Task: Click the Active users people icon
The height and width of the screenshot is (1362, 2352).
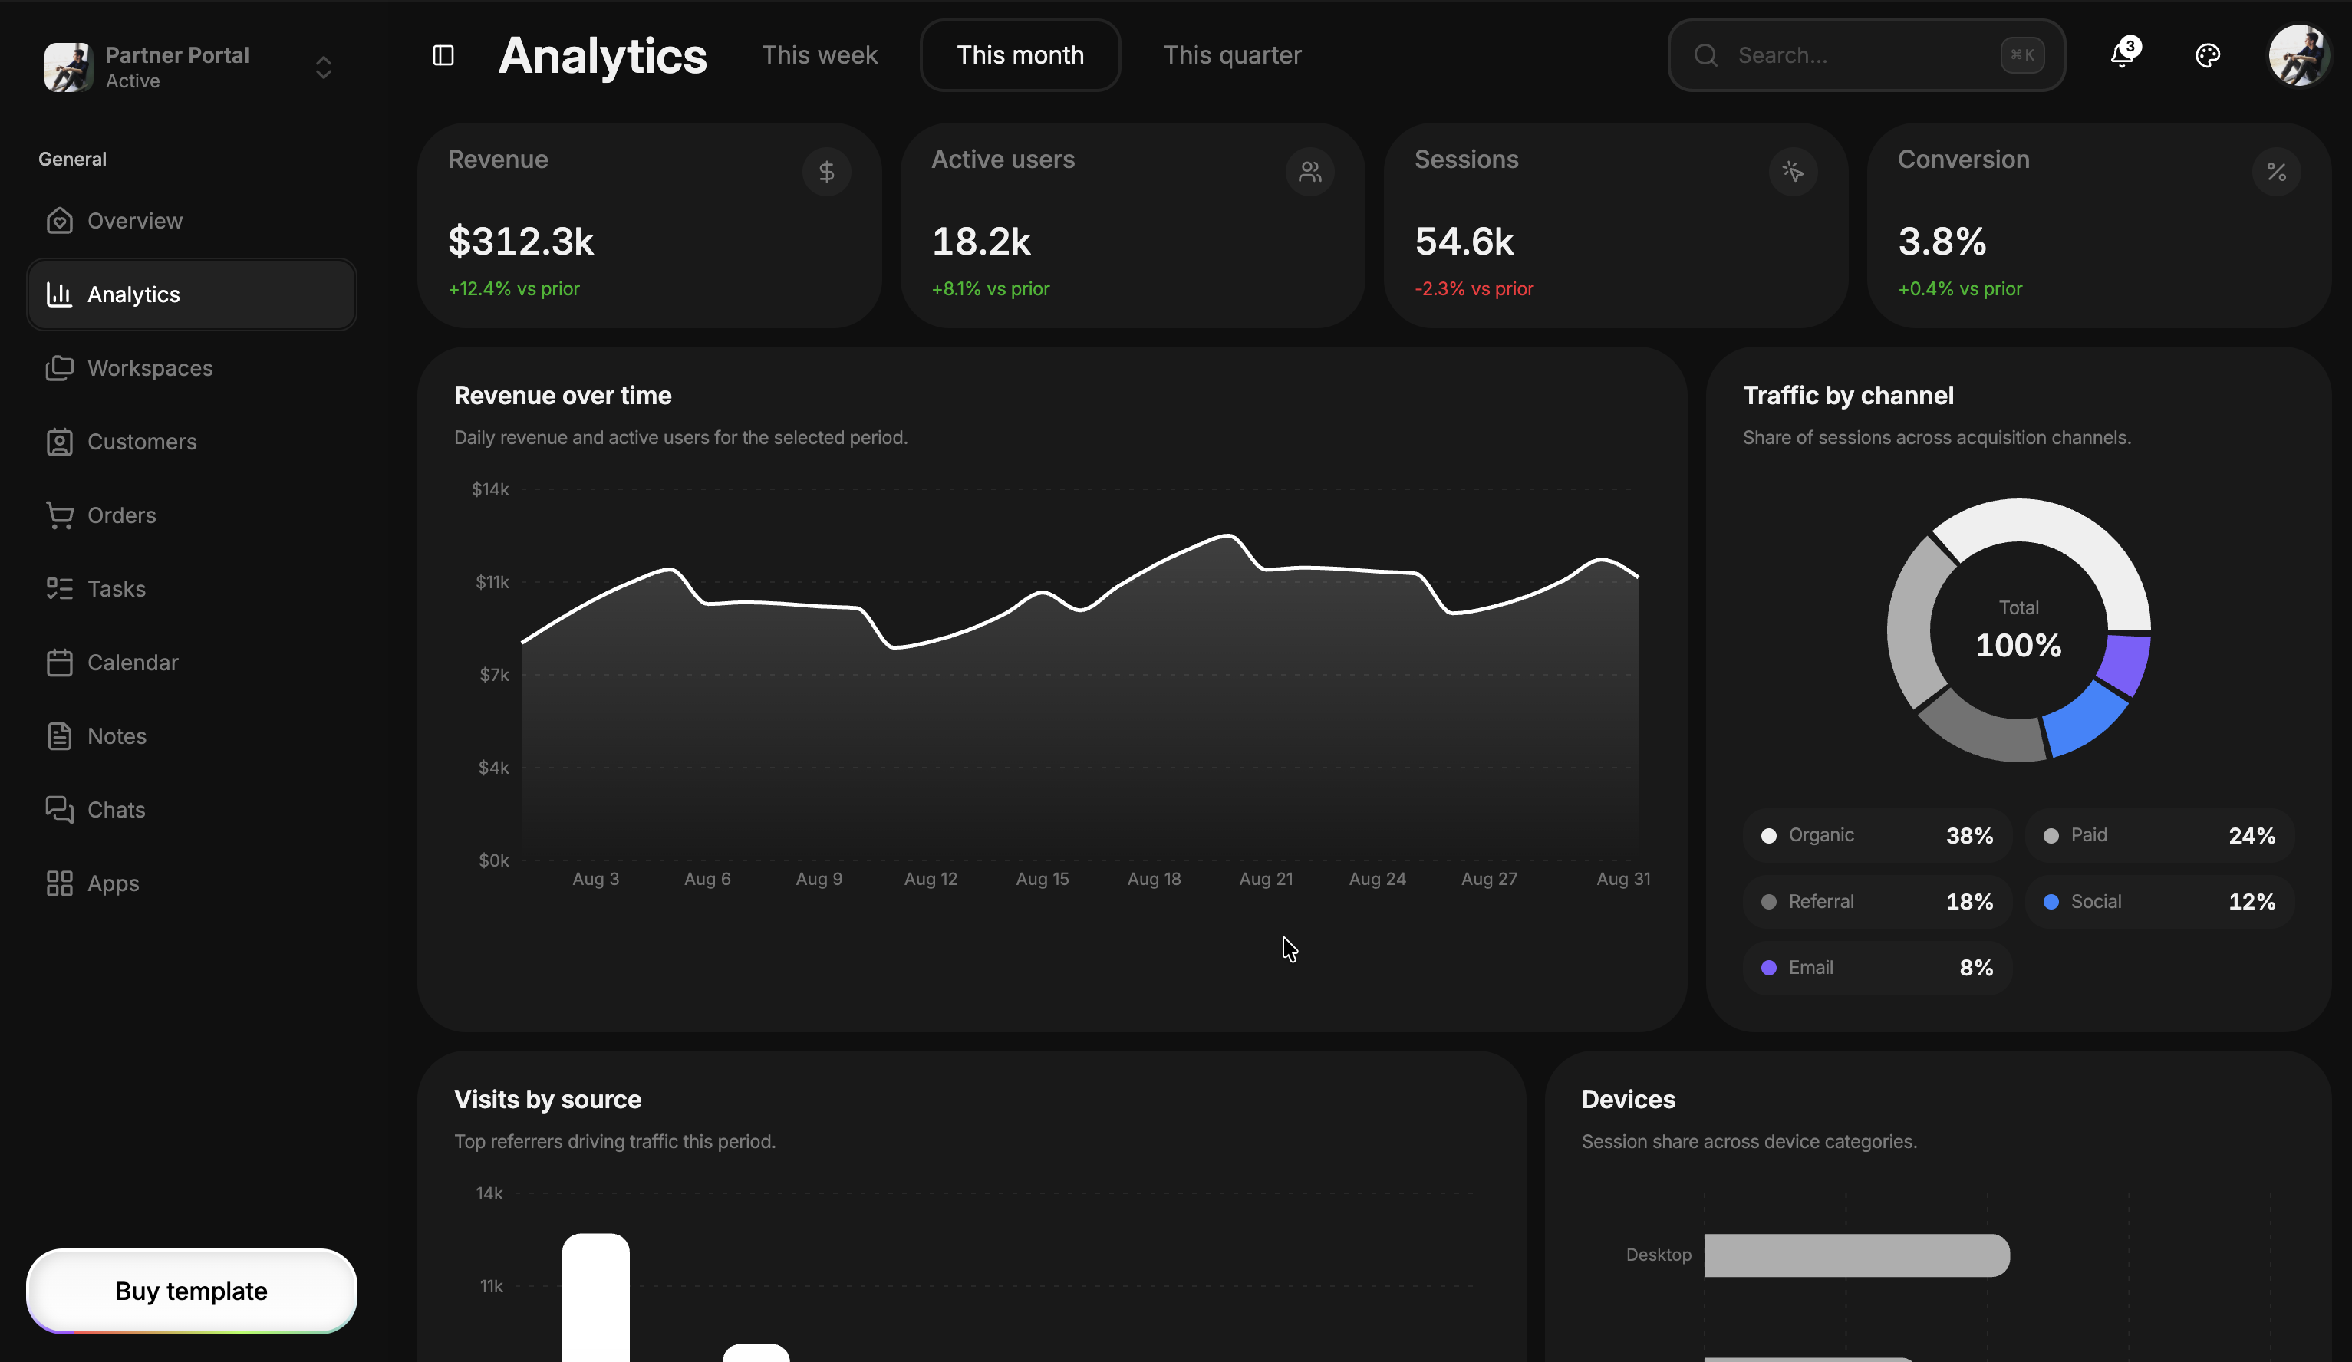Action: 1309,172
